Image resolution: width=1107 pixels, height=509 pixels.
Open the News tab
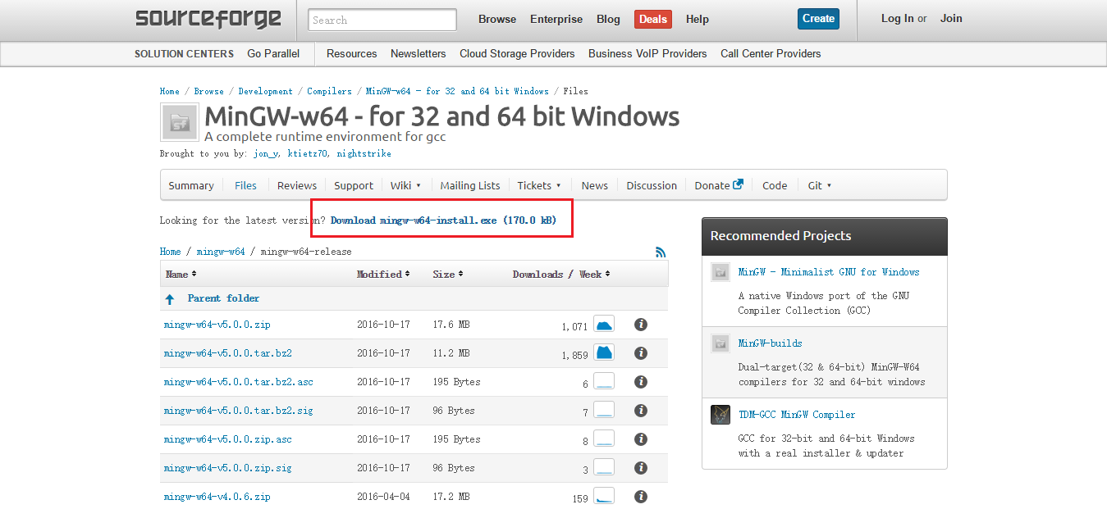click(595, 185)
